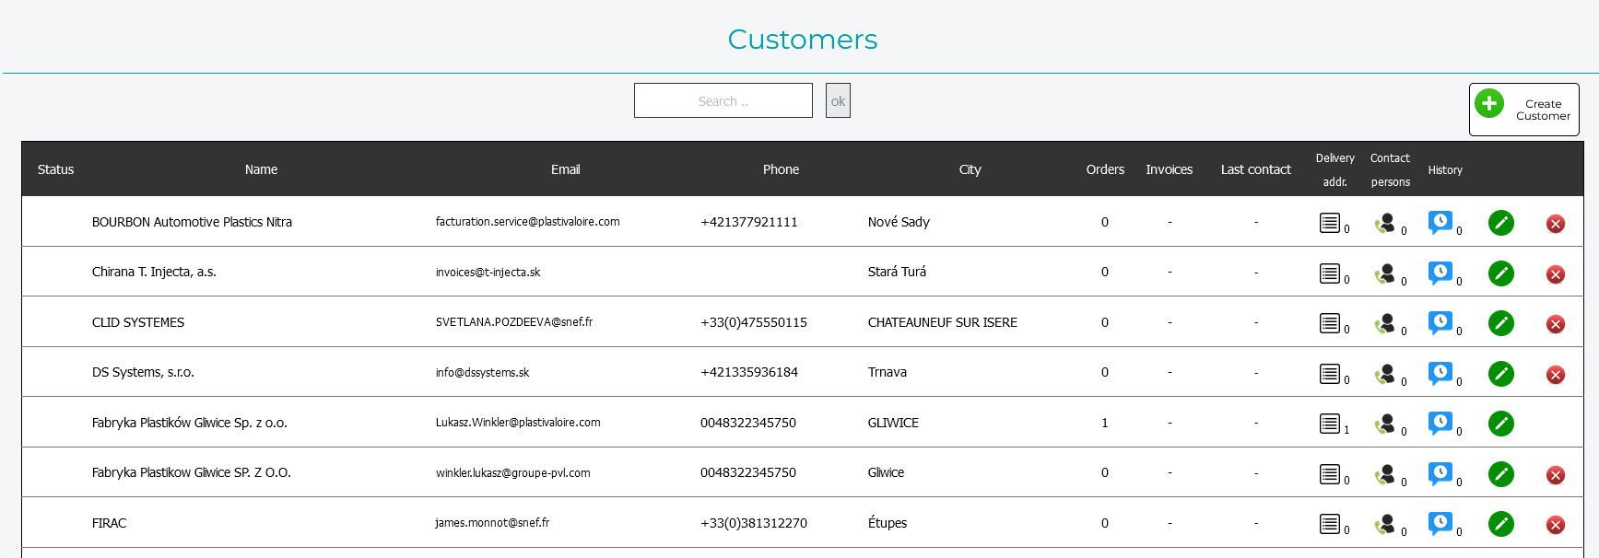Edit the DS Systems, s.r.o. customer
The height and width of the screenshot is (558, 1599).
(1500, 374)
